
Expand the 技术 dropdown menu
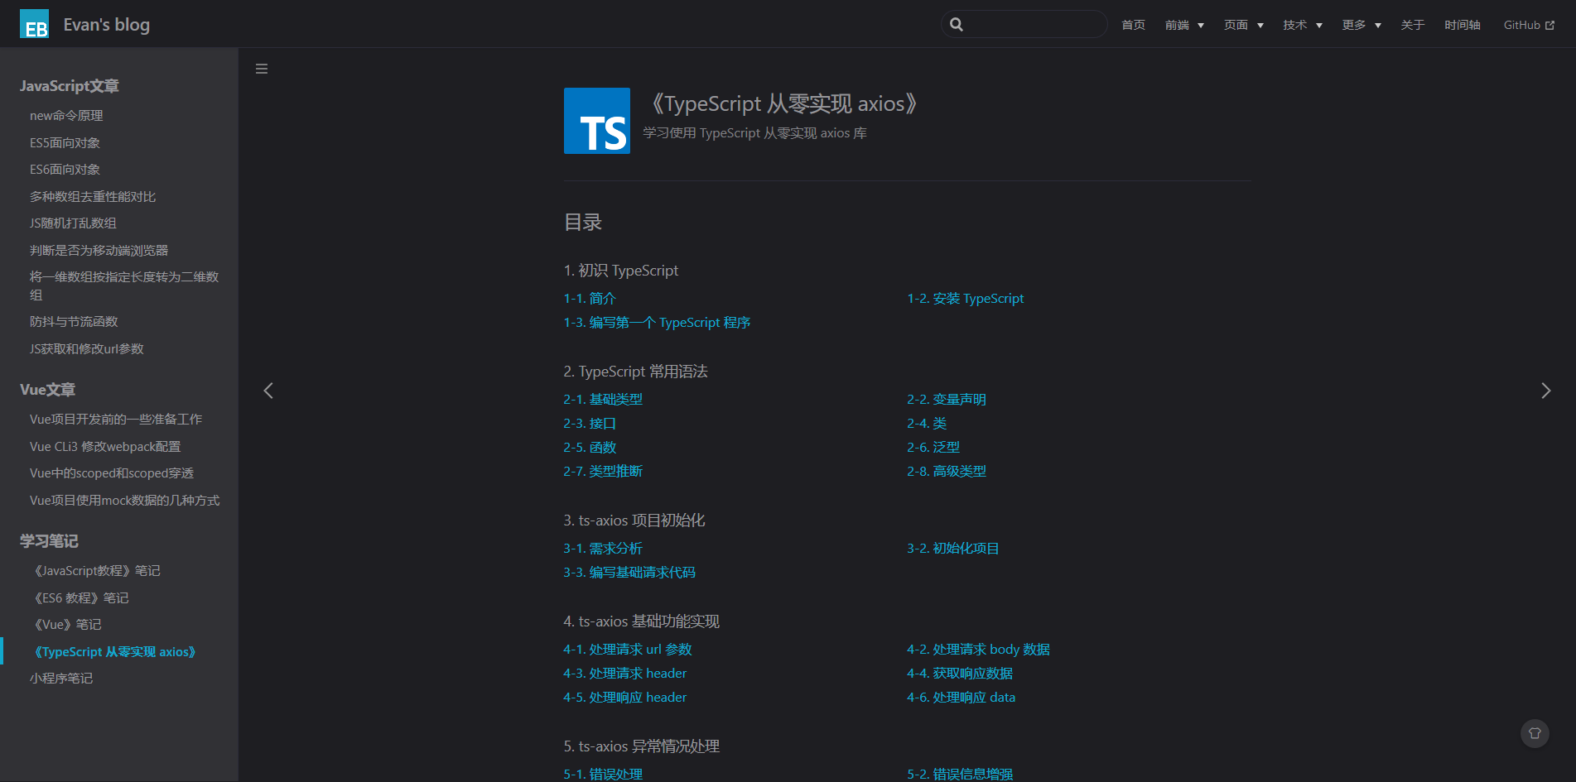point(1303,25)
